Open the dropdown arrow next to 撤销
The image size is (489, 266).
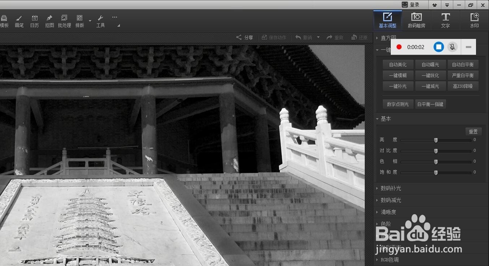pyautogui.click(x=318, y=37)
